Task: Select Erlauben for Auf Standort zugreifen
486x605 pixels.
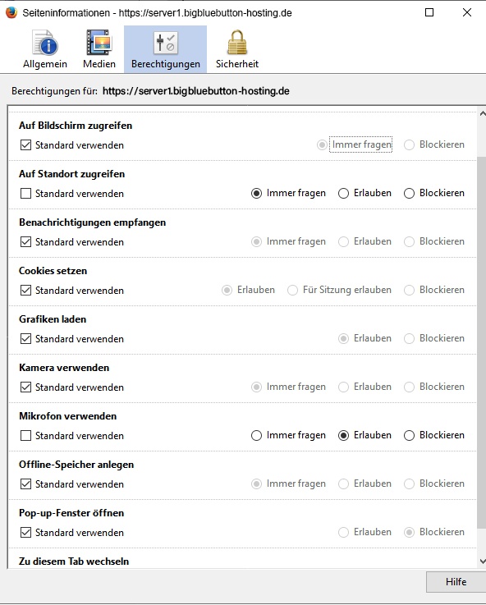Action: [x=343, y=193]
